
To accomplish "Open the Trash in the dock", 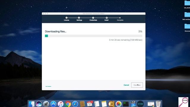I will (158, 104).
